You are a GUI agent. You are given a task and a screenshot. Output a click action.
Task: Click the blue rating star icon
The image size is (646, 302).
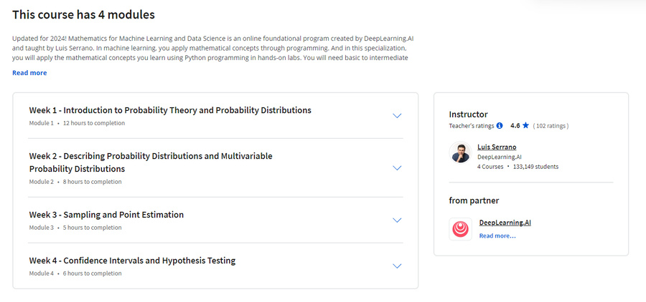click(525, 126)
